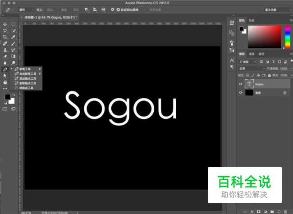Click the 蒙版 mask button
This screenshot has width=293, height=214.
pyautogui.click(x=64, y=10)
